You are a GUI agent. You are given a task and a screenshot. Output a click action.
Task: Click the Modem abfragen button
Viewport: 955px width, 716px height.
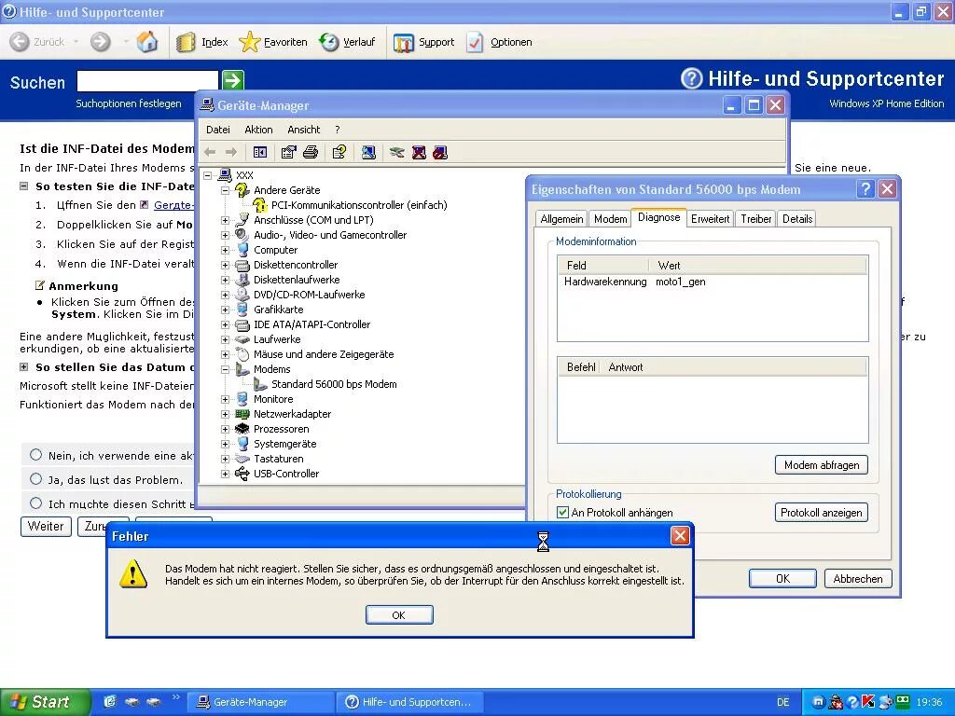(822, 465)
